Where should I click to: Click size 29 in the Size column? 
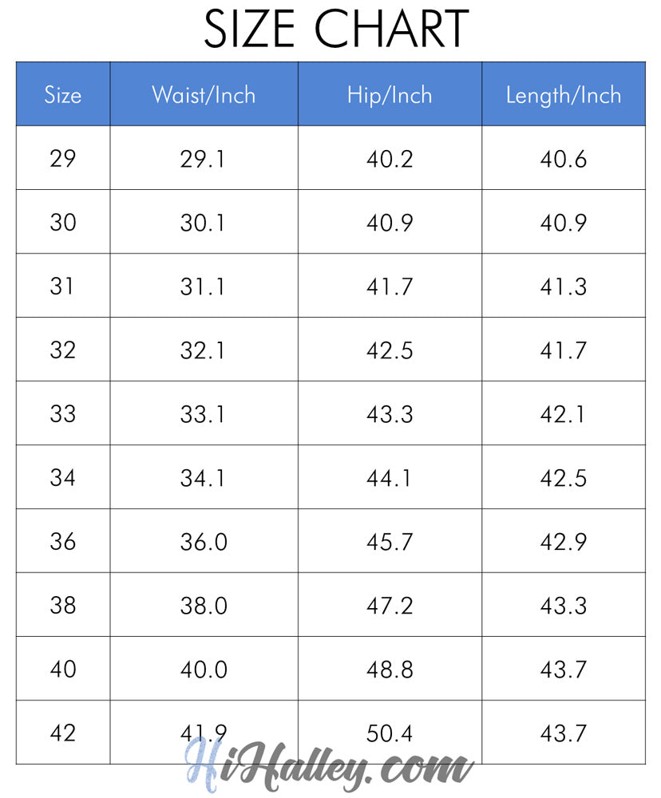click(63, 158)
